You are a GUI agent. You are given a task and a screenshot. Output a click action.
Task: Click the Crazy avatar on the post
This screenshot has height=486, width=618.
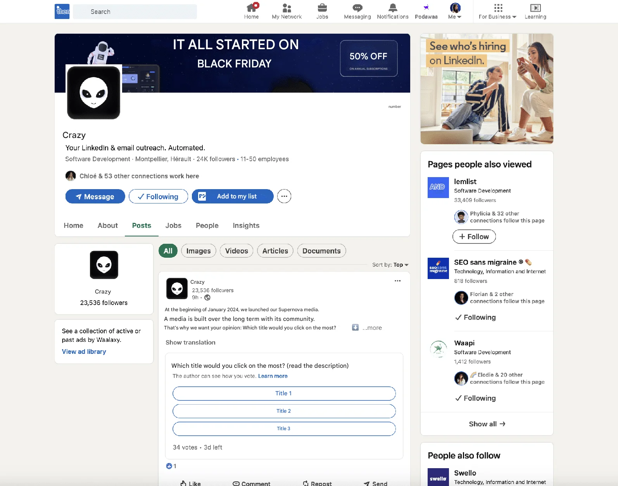[177, 288]
